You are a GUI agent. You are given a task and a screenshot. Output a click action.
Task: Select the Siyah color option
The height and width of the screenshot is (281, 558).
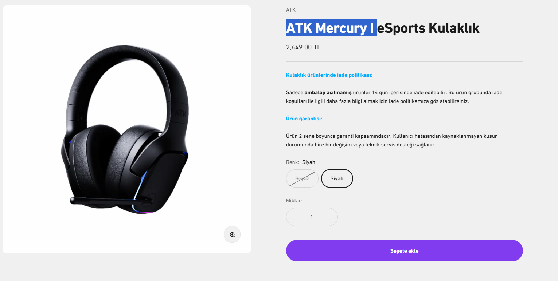point(337,178)
